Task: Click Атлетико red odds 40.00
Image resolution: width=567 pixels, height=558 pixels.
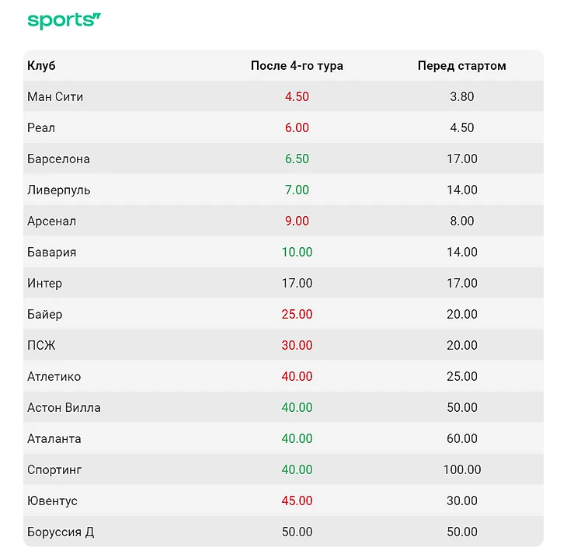Action: [297, 377]
